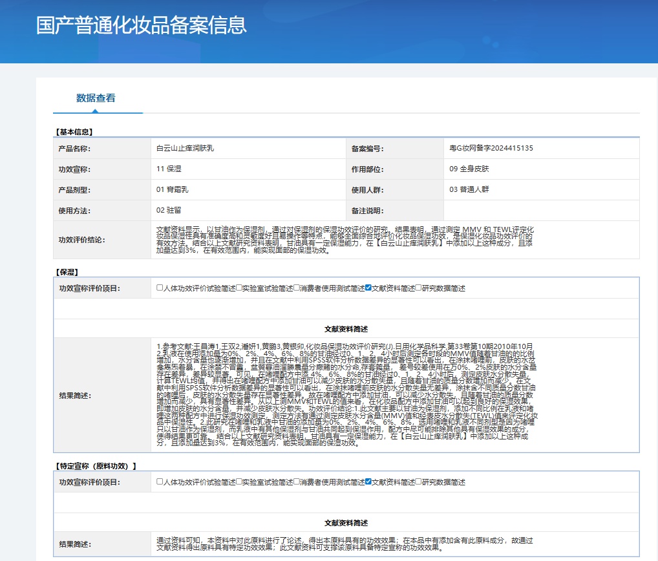Tick 研究数据简述 checkbox in 特定宣称 section
This screenshot has width=658, height=561.
pyautogui.click(x=418, y=482)
